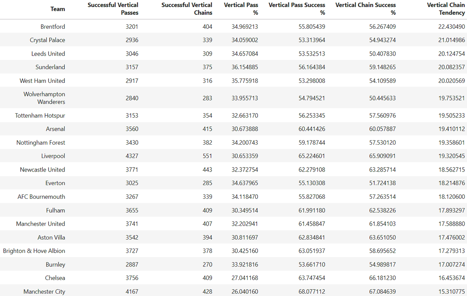Click the Vertical Chain Tendency header
Image resolution: width=467 pixels, height=296 pixels.
446,9
